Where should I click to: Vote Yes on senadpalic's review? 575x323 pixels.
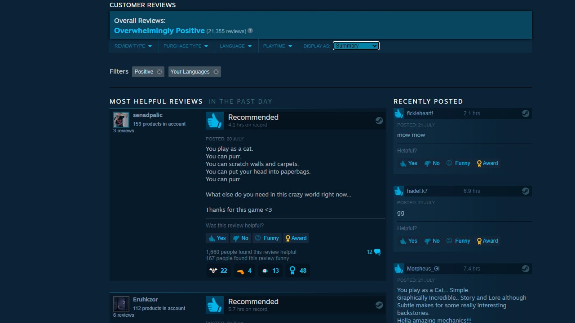(x=217, y=238)
